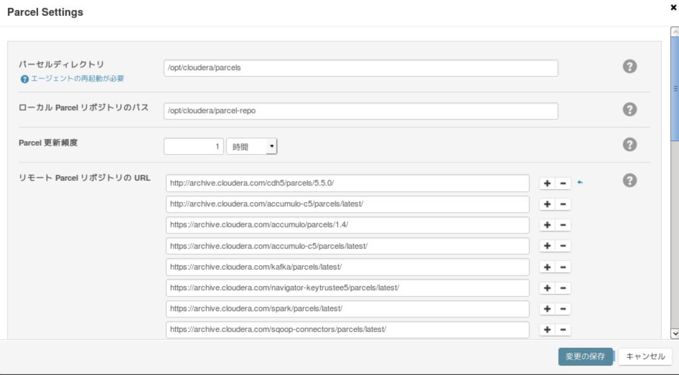
Task: Open help for リモート Parcel リポジトリの URL
Action: [630, 180]
